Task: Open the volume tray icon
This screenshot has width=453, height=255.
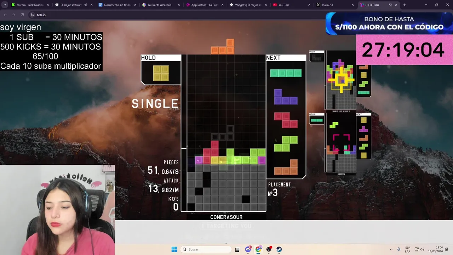Action: (422, 249)
